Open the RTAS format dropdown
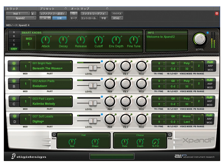 (117, 18)
